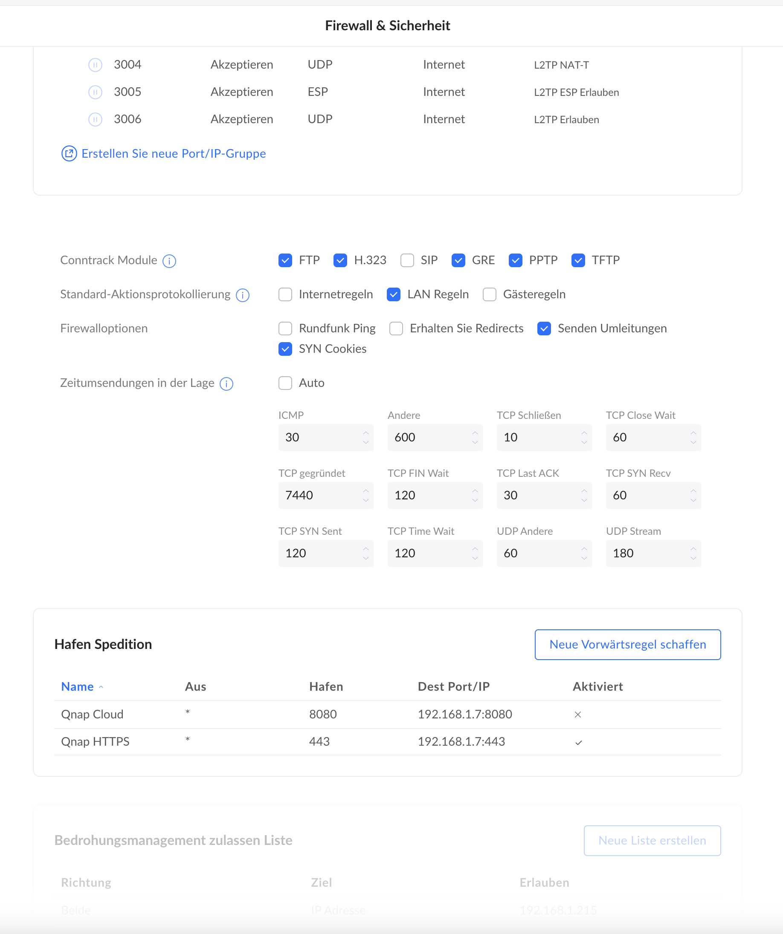Image resolution: width=783 pixels, height=934 pixels.
Task: Enable Auto state timeouts checkbox
Action: click(285, 383)
